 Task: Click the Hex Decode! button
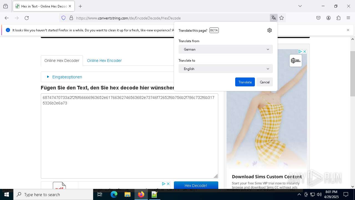click(196, 185)
